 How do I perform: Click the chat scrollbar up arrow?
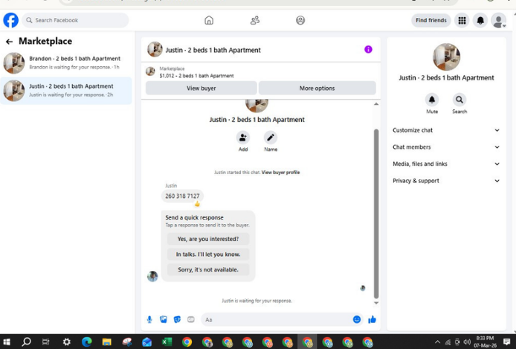(x=376, y=104)
